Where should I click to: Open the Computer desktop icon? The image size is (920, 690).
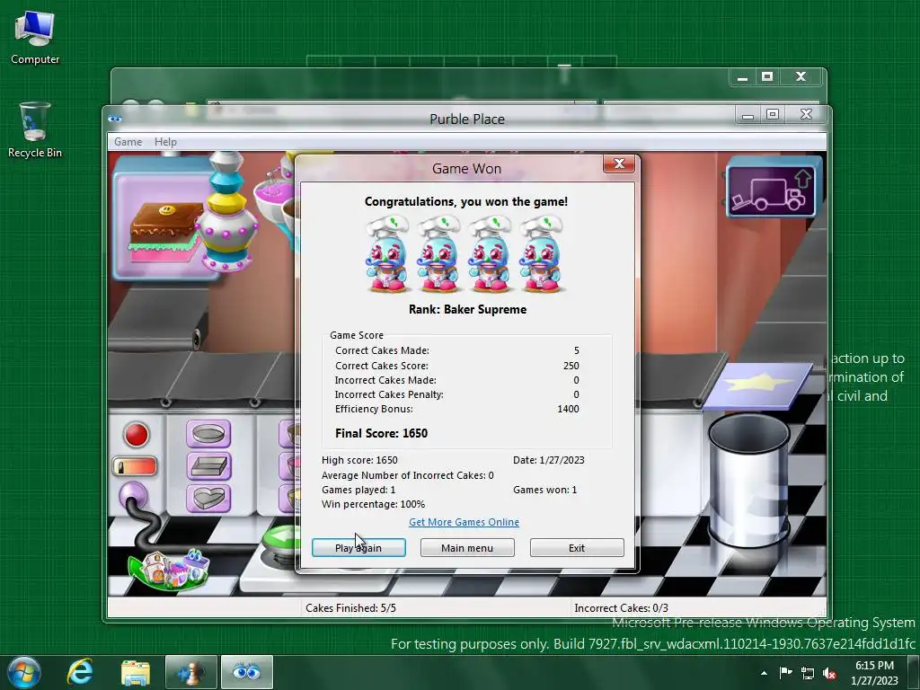35,38
